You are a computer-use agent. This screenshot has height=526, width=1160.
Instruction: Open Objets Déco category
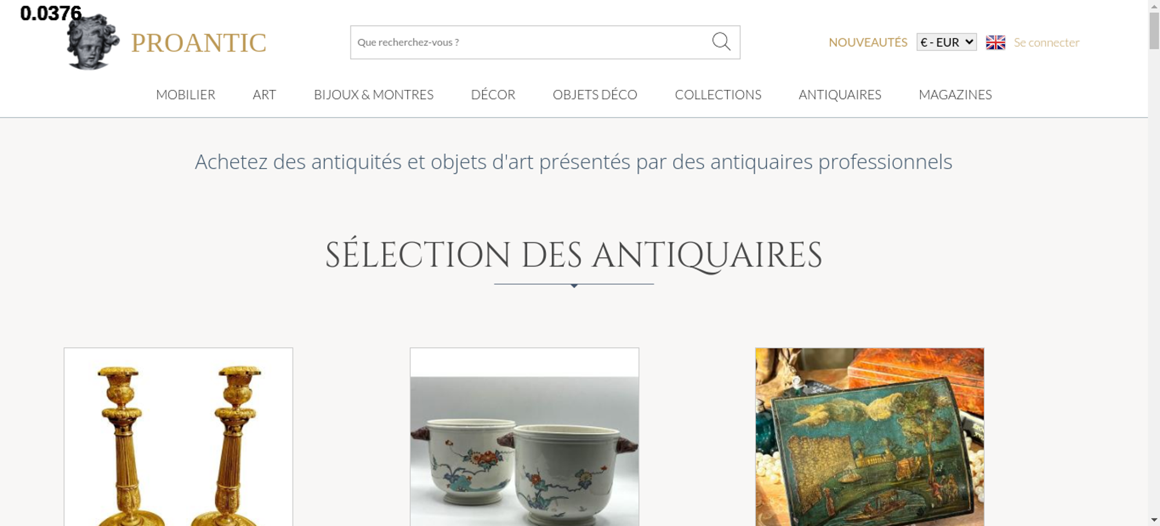tap(595, 94)
